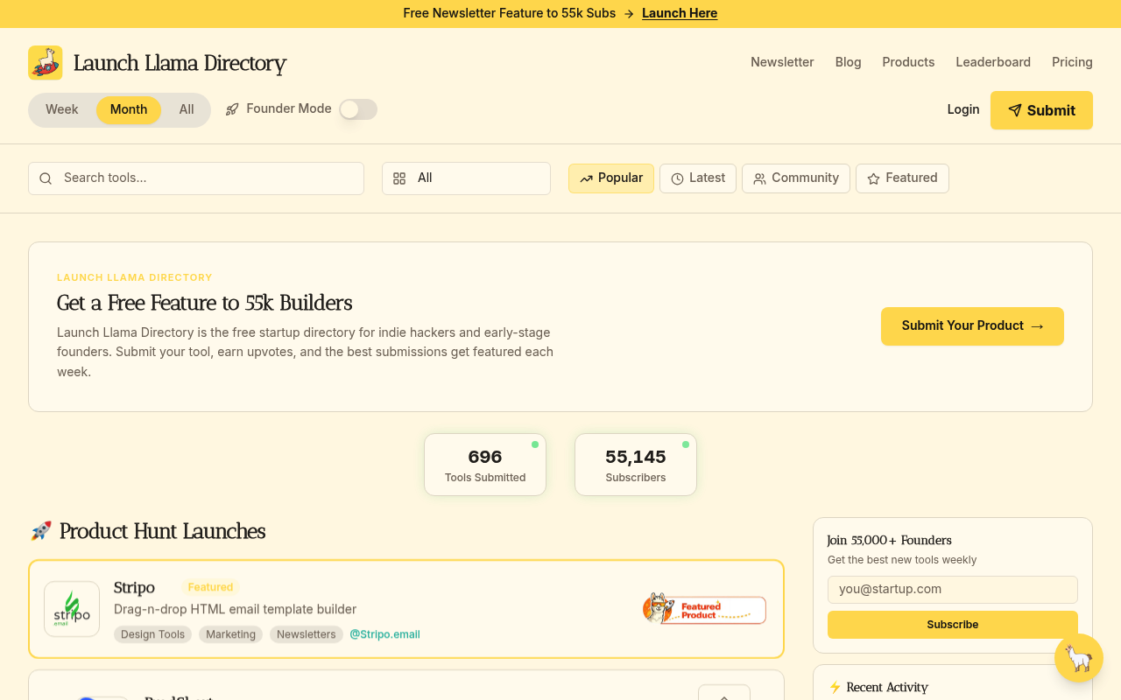Click the Launch Llama logo icon
This screenshot has width=1121, height=700.
point(46,63)
